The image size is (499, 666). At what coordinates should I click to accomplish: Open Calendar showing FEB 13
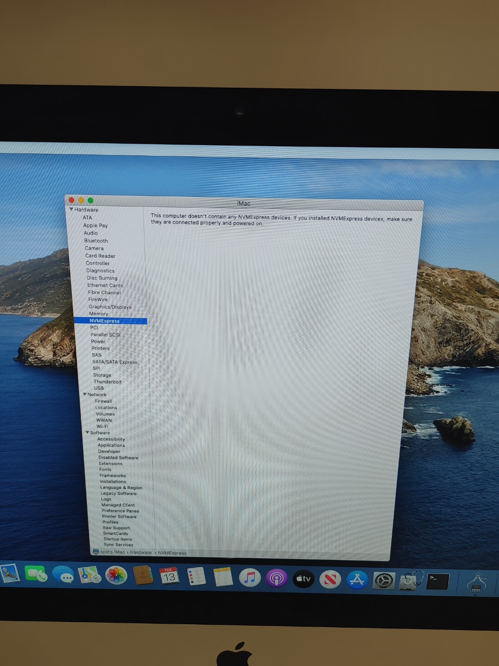point(169,576)
